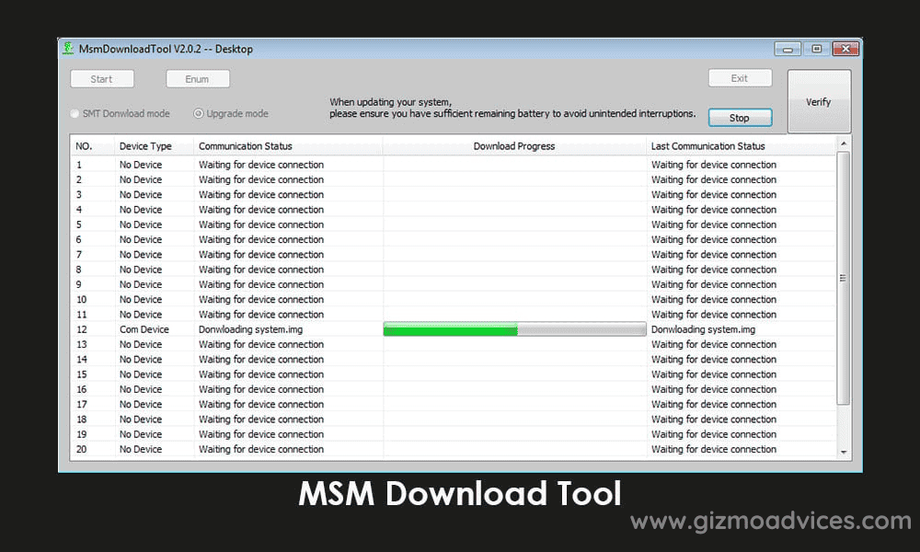Click the MsmDownloadTool app icon in title bar
Screen dimensions: 920x552
click(x=69, y=48)
